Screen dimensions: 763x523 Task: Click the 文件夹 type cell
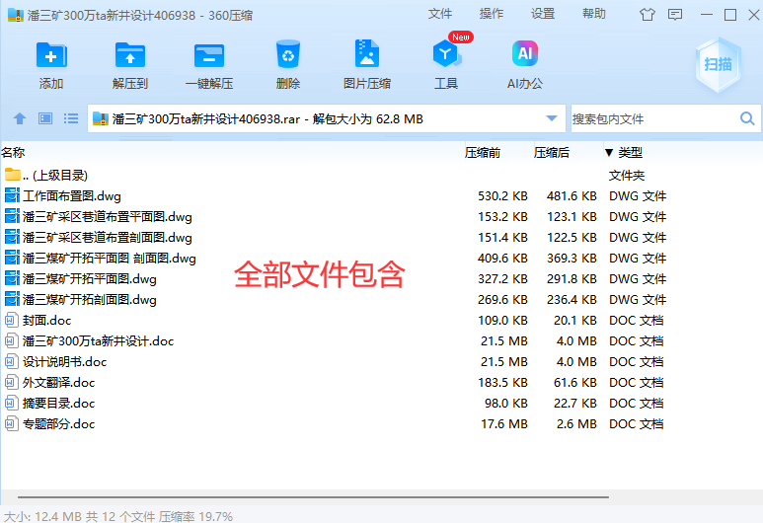click(x=627, y=175)
